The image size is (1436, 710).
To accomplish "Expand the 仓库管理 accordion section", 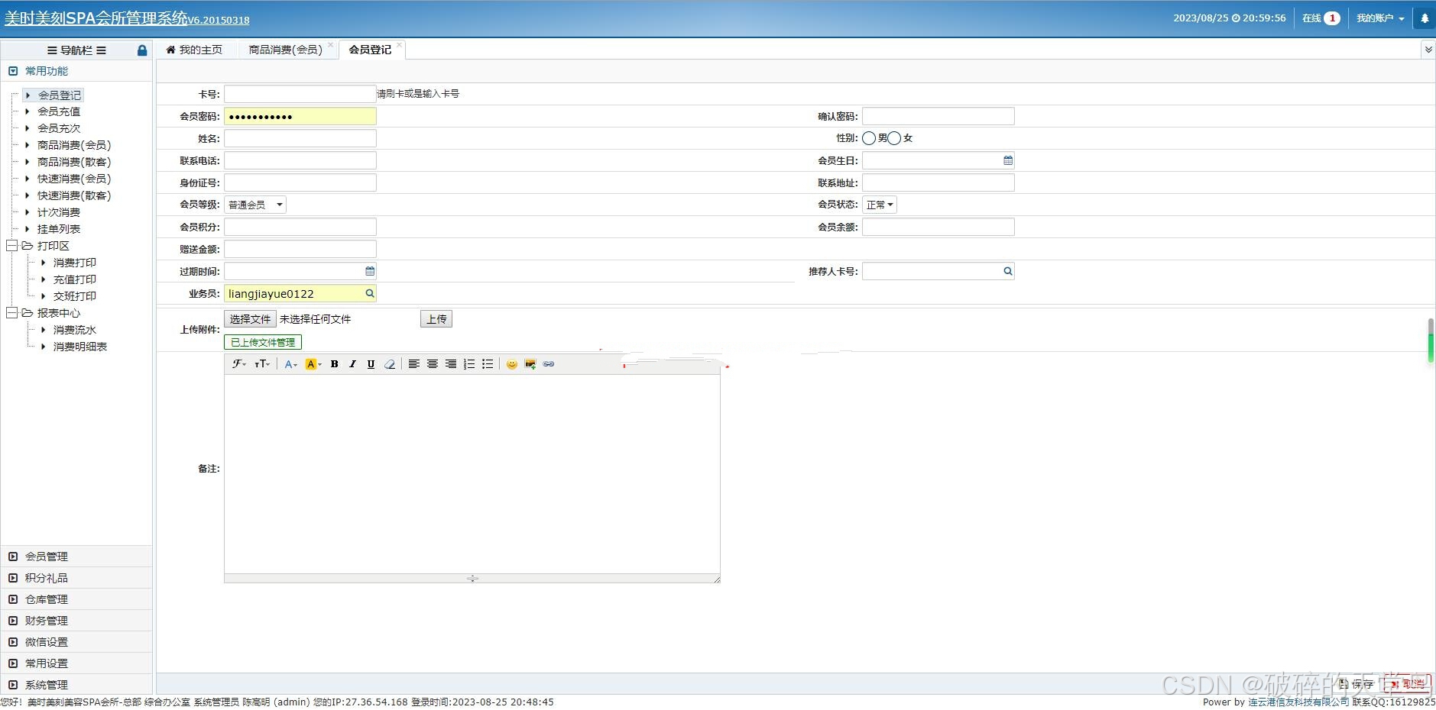I will 76,599.
